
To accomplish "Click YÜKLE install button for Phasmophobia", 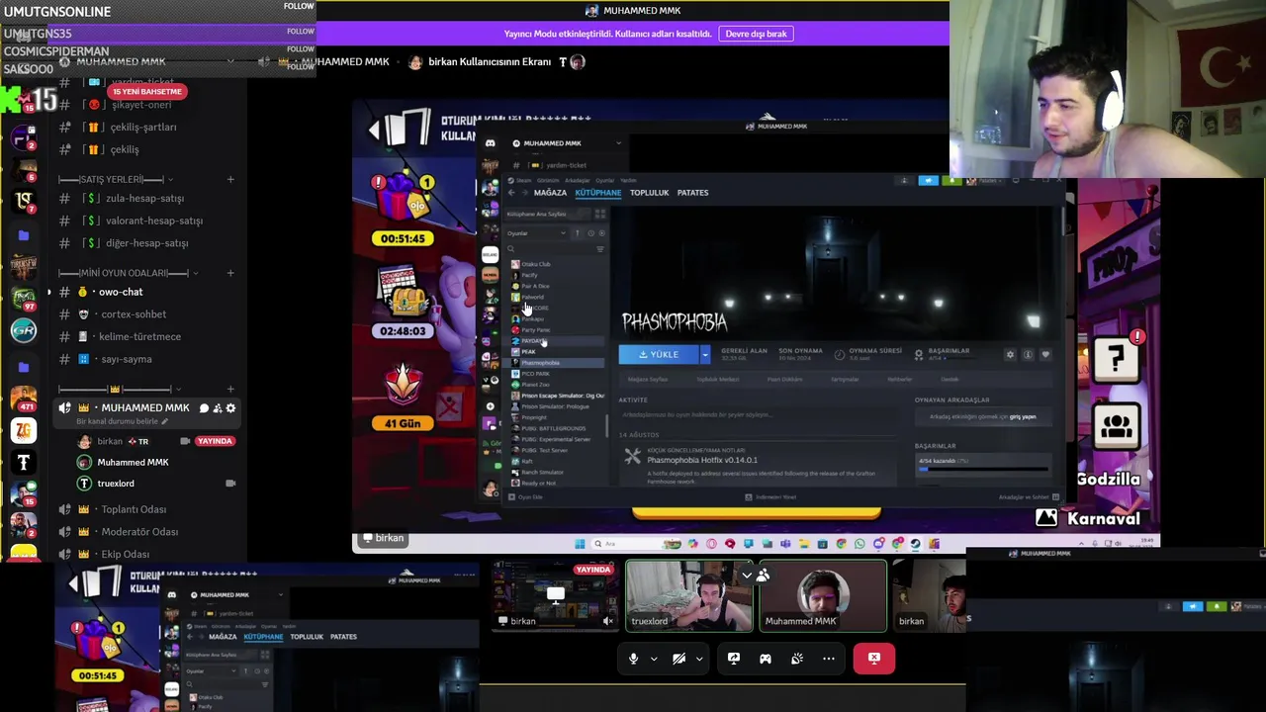I will (659, 354).
